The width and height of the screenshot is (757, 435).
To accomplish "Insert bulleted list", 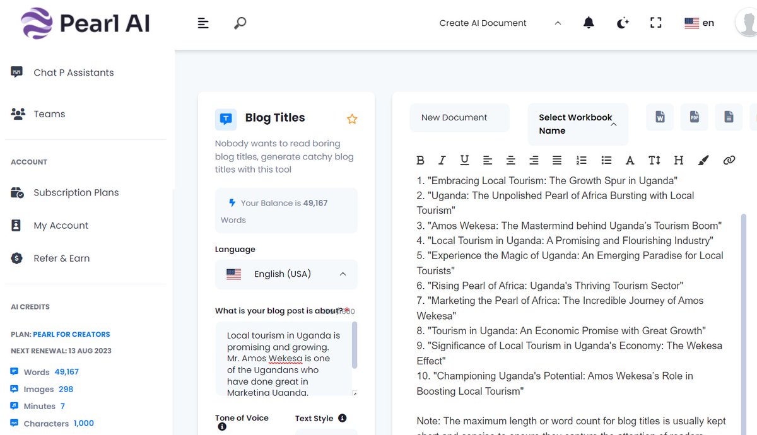I will click(x=606, y=160).
